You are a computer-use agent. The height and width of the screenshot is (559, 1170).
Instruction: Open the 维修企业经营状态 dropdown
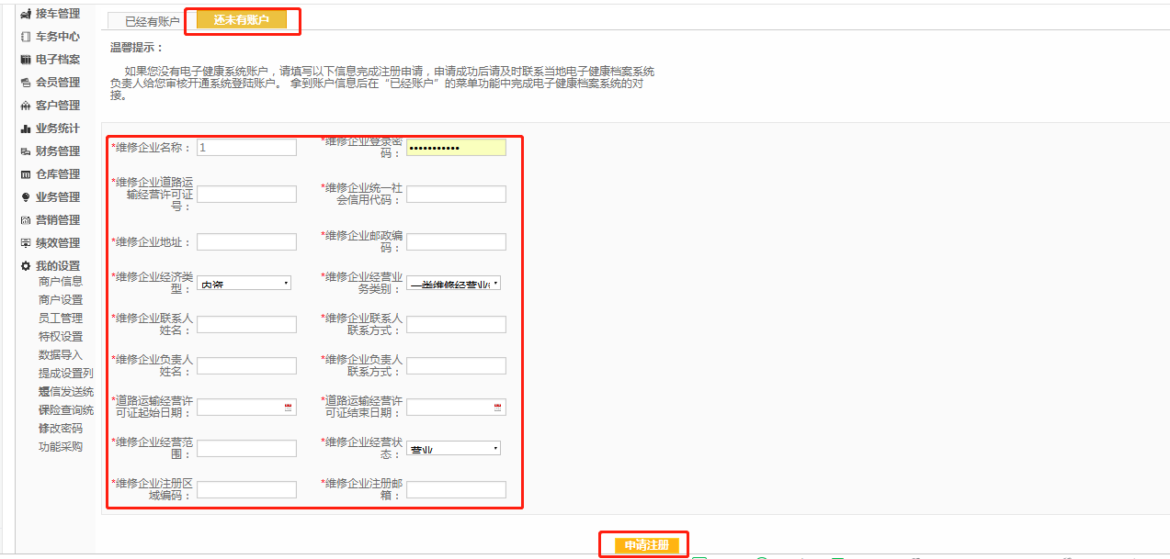pyautogui.click(x=454, y=448)
